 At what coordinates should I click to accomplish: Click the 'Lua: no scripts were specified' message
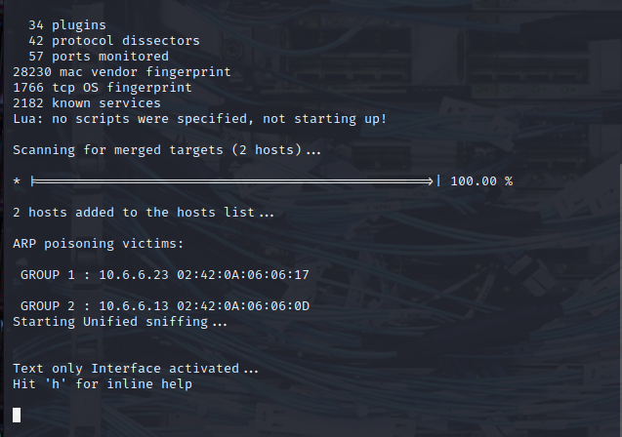coord(200,119)
